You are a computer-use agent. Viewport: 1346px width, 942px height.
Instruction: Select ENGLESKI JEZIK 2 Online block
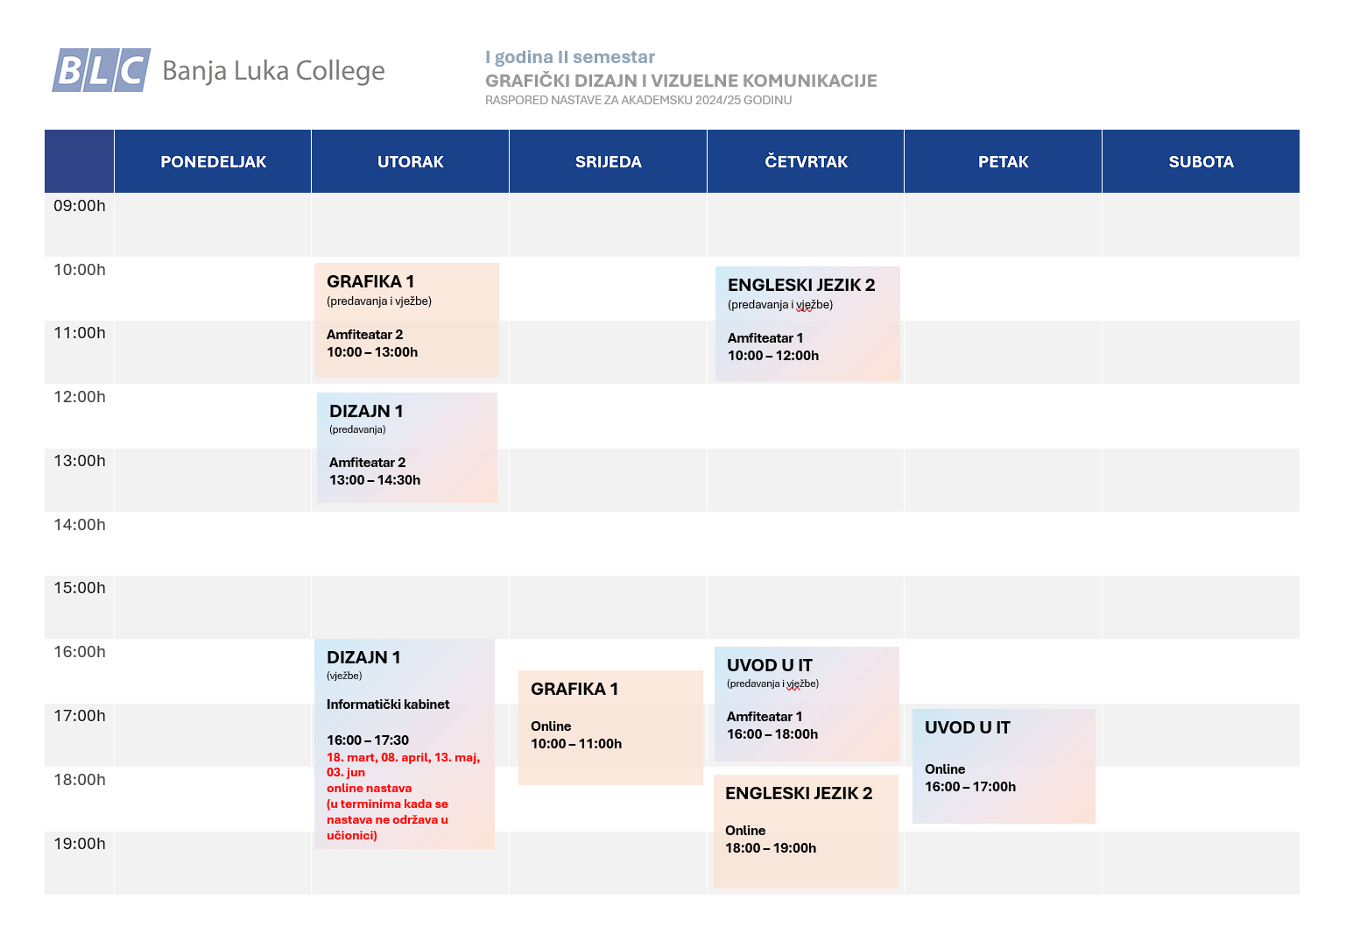coord(806,832)
